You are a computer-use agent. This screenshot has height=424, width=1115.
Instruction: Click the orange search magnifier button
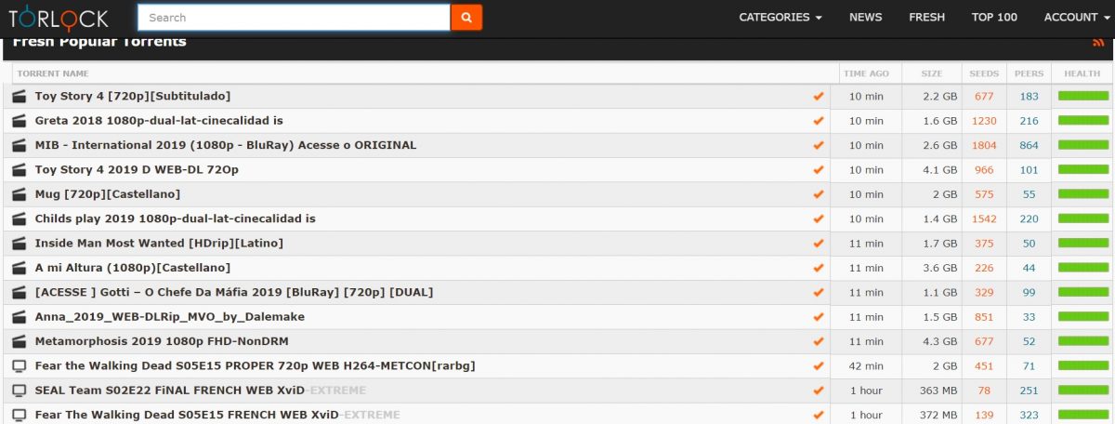466,18
